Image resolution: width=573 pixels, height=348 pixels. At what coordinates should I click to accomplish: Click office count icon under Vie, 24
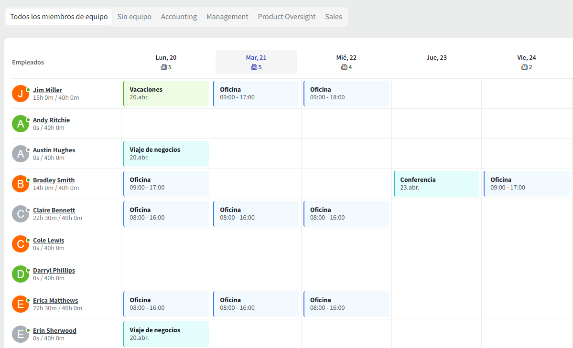(x=524, y=67)
